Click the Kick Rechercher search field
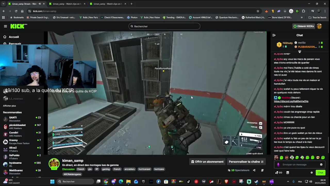Viewport: 330px width, 186px height. (x=164, y=26)
